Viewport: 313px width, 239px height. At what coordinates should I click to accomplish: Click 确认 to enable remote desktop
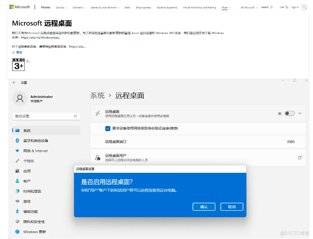(x=204, y=207)
